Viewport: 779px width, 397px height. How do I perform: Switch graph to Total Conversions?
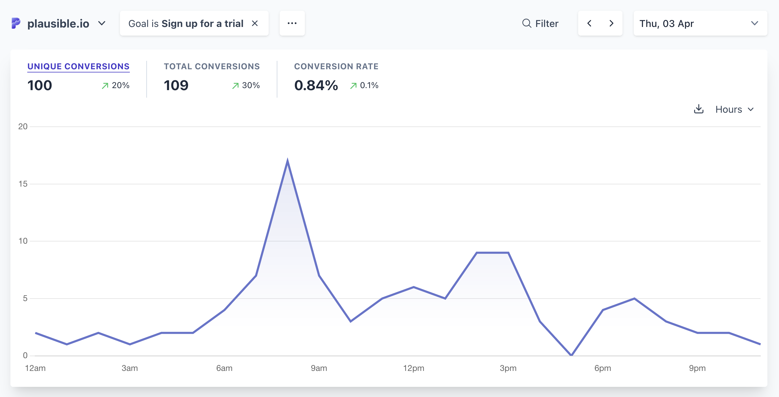212,67
